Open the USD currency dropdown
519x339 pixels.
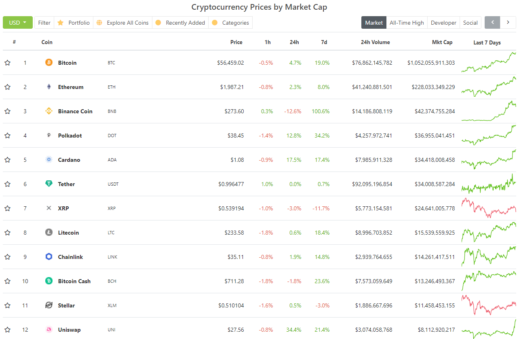click(x=18, y=23)
